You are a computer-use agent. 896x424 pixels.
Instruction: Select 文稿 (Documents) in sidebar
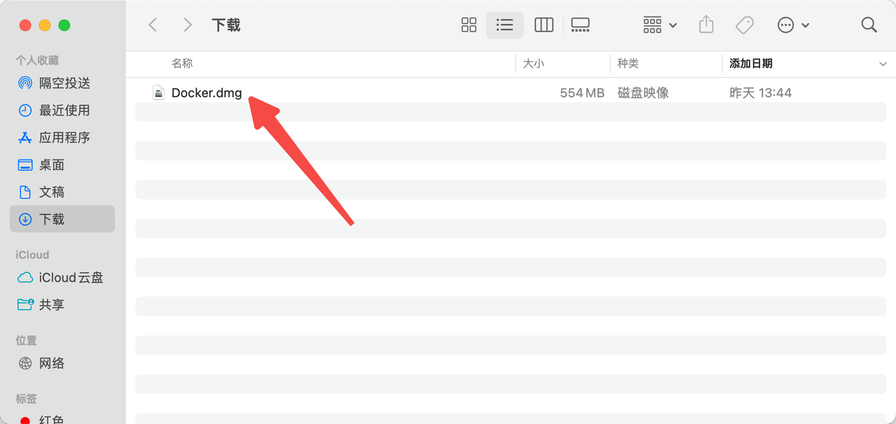[52, 192]
